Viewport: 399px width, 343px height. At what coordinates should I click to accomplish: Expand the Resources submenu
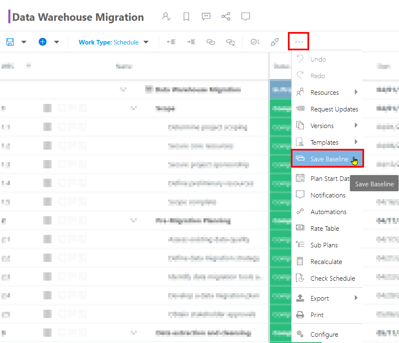point(327,93)
